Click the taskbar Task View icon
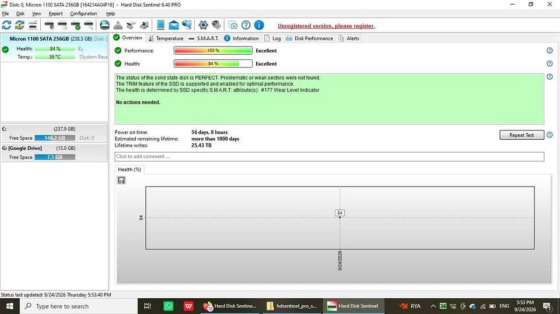The image size is (560, 314). tap(147, 306)
